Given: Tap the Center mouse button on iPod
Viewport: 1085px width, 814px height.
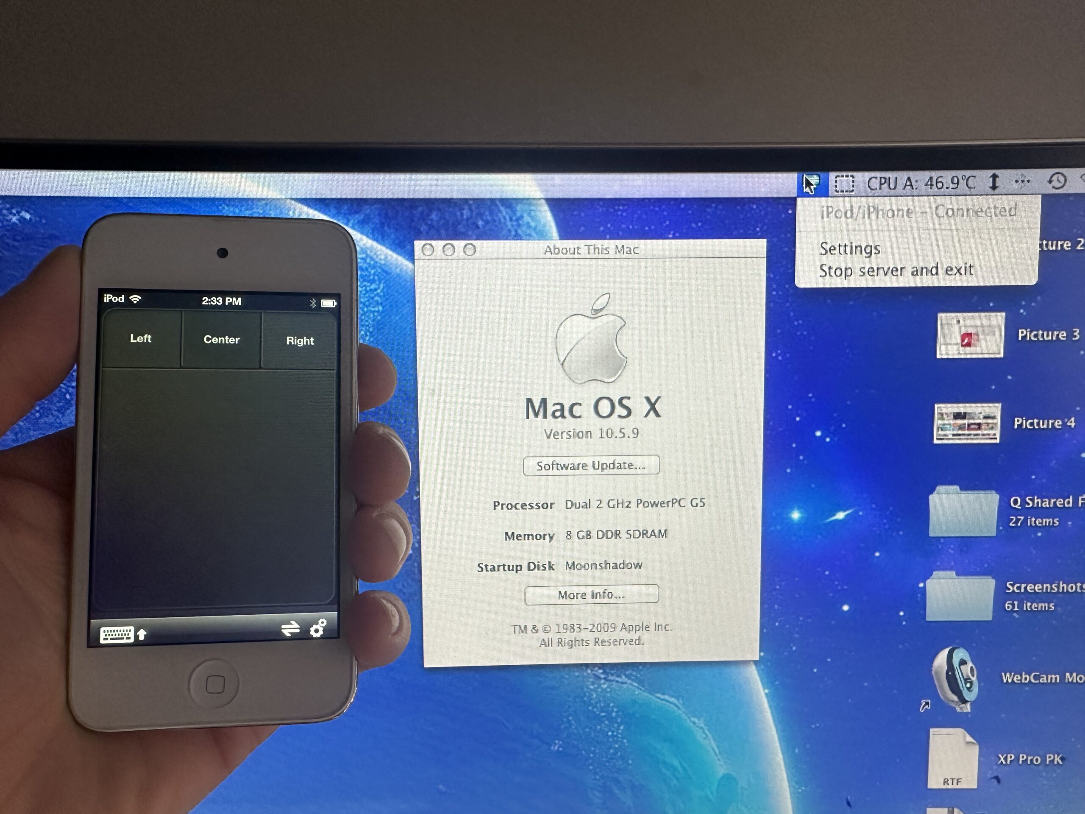Looking at the screenshot, I should pyautogui.click(x=221, y=340).
